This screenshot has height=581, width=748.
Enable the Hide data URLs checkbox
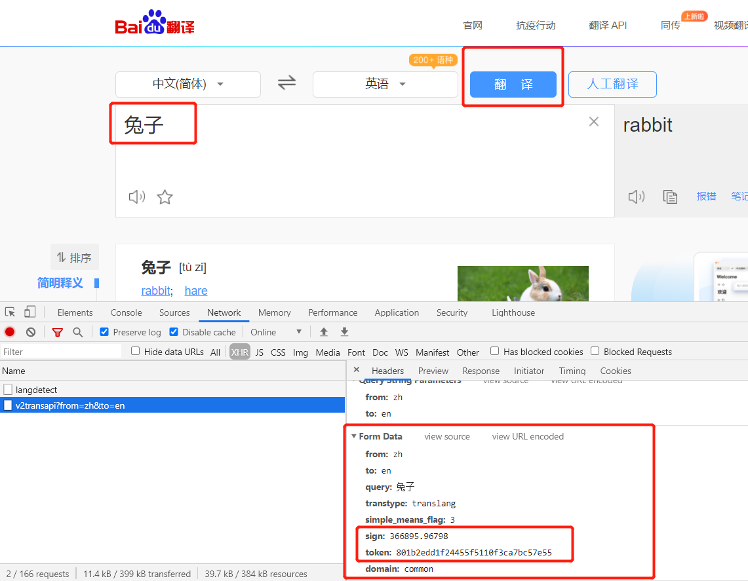(136, 351)
